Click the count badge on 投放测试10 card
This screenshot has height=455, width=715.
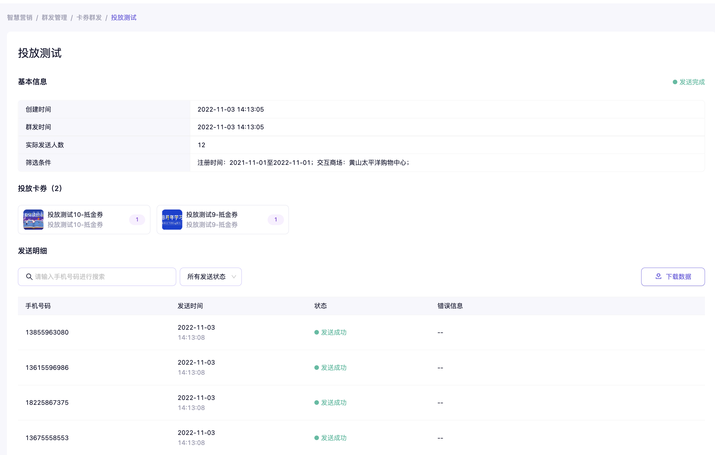[137, 220]
